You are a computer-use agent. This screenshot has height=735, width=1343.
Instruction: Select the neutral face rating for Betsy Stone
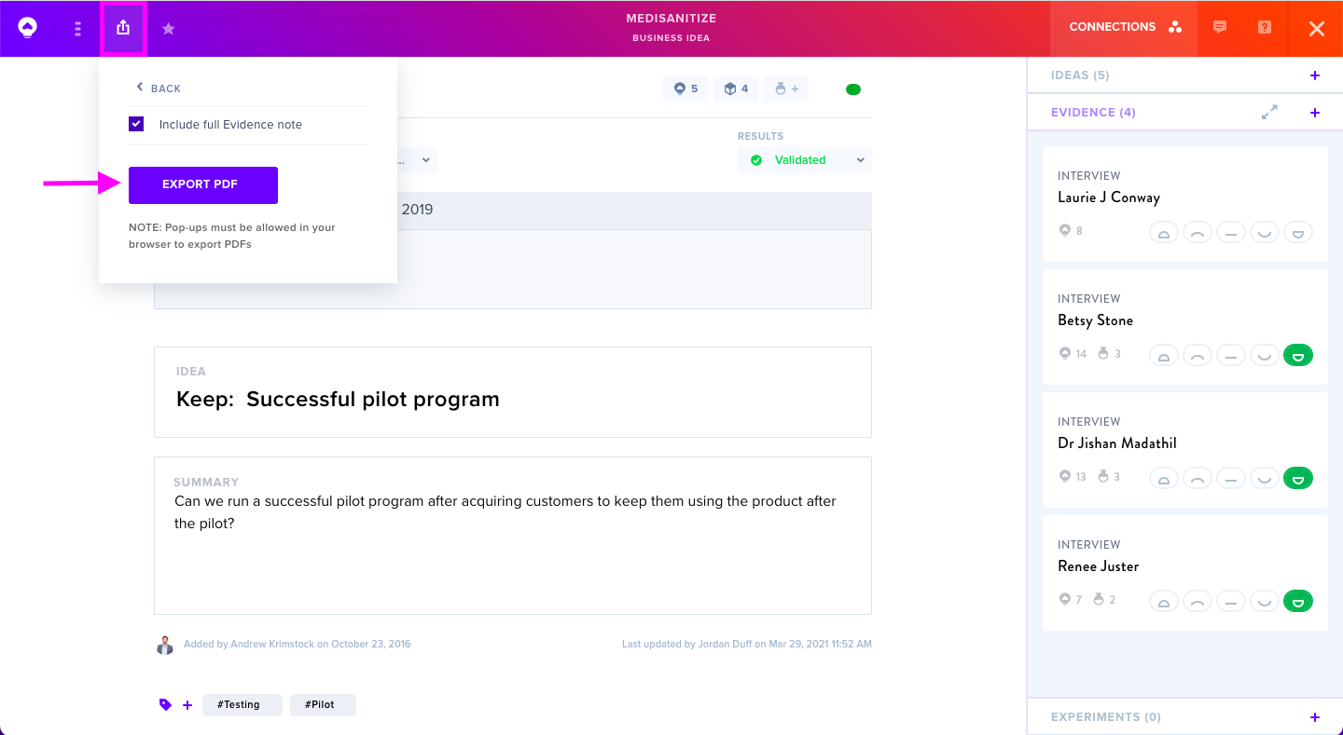point(1231,355)
